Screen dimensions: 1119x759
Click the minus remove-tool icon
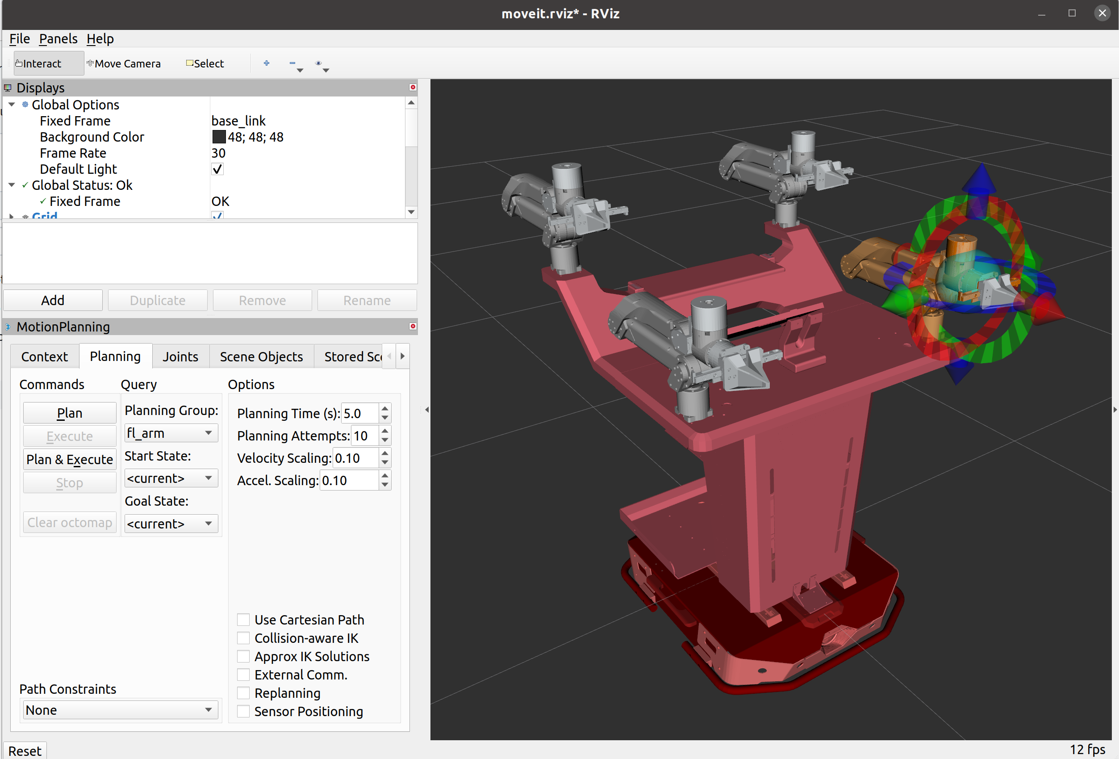click(x=292, y=63)
